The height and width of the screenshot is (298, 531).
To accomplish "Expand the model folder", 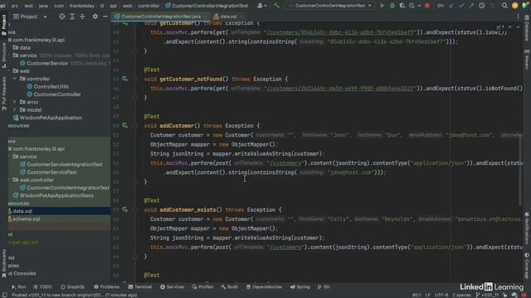I will click(15, 109).
